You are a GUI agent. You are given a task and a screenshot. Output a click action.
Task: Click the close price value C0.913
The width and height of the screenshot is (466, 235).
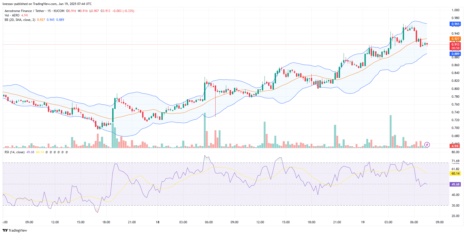tap(105, 11)
